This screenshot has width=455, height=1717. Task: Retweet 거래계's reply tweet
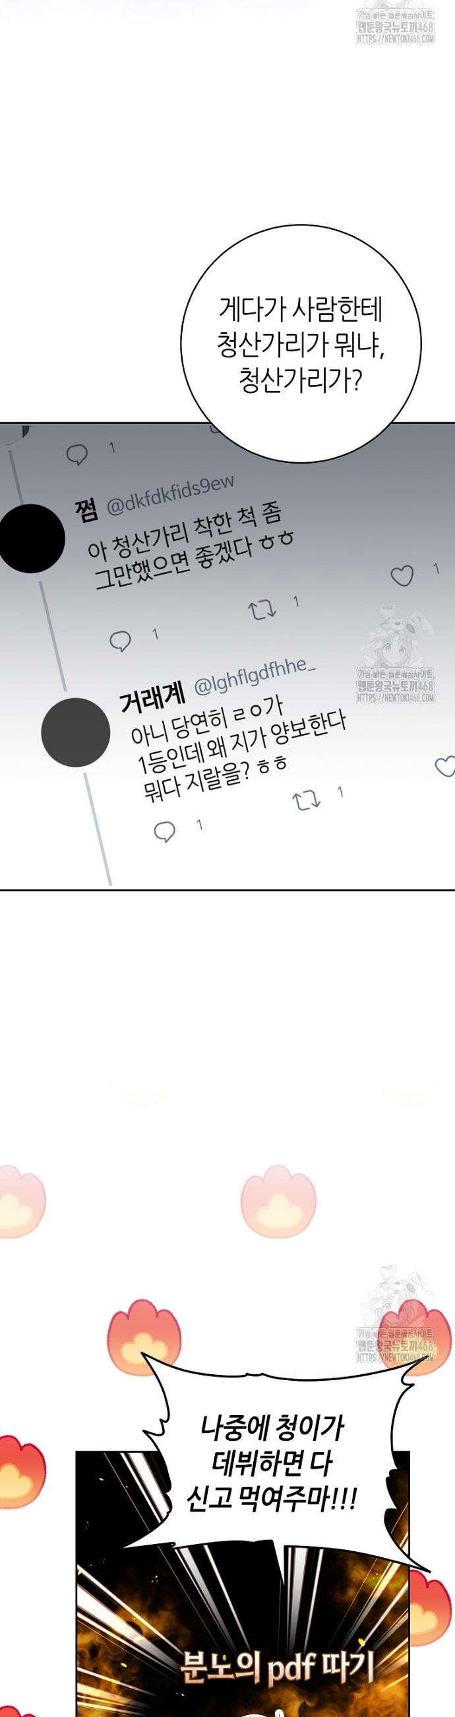(307, 800)
